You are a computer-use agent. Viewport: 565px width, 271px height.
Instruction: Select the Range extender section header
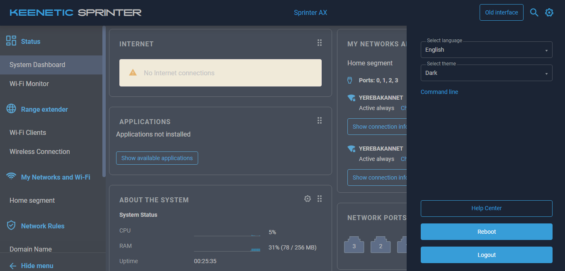click(x=44, y=109)
